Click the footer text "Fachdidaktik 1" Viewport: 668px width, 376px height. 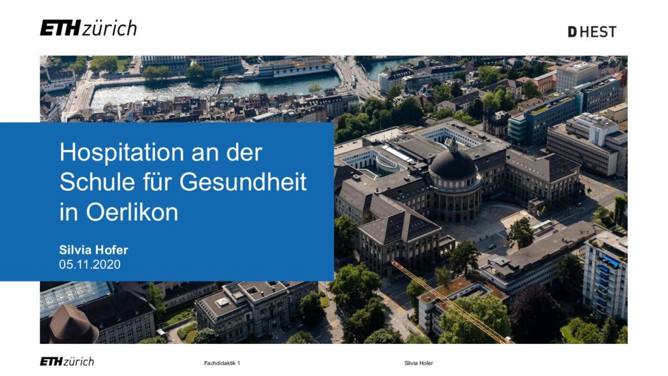click(x=222, y=363)
